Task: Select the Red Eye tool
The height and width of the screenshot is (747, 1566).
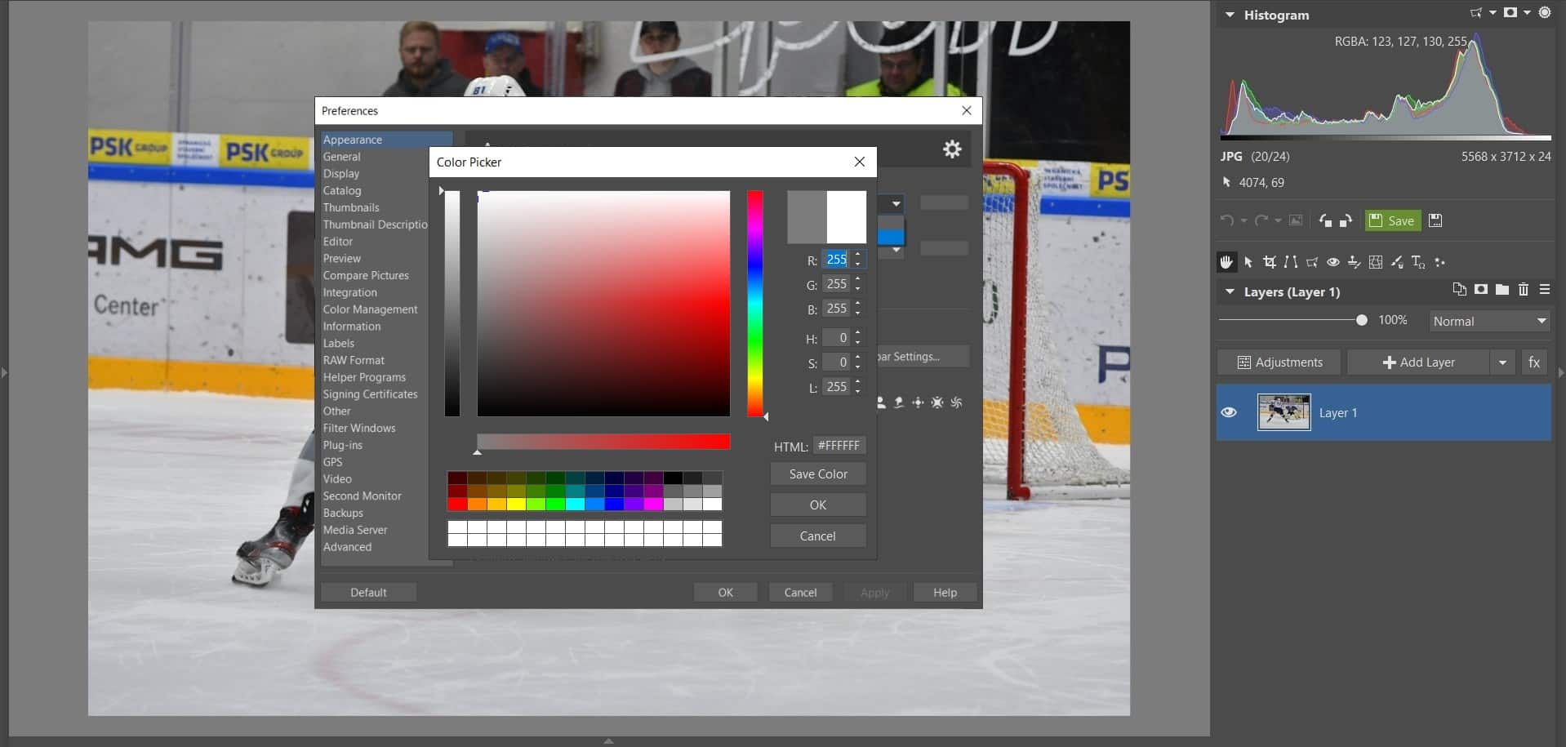Action: click(1332, 262)
